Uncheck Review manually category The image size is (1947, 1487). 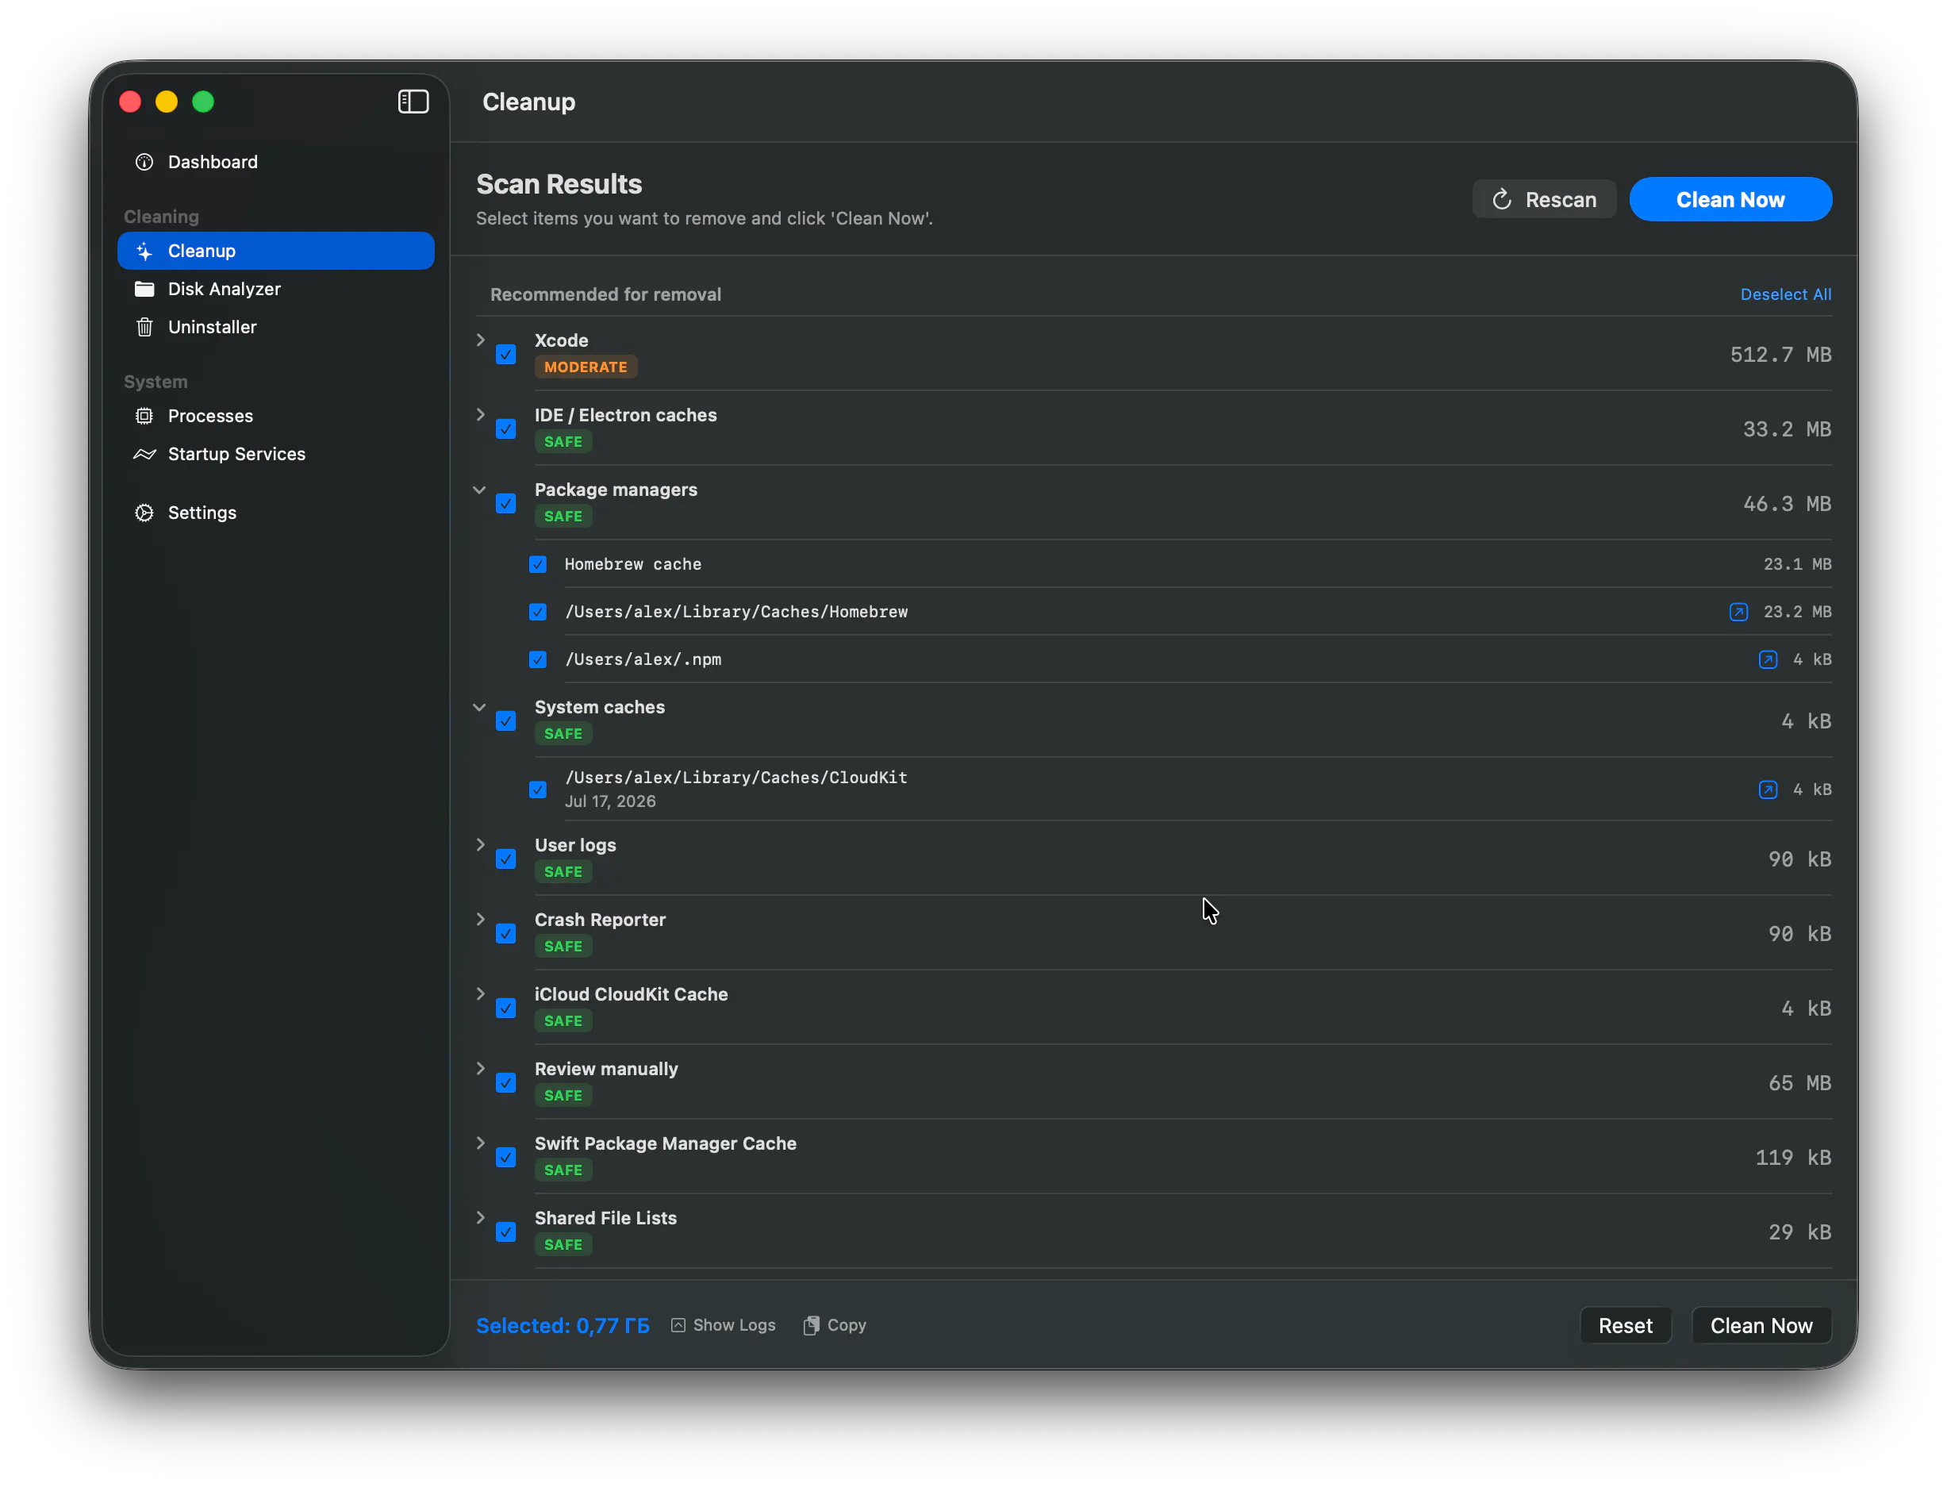[505, 1082]
